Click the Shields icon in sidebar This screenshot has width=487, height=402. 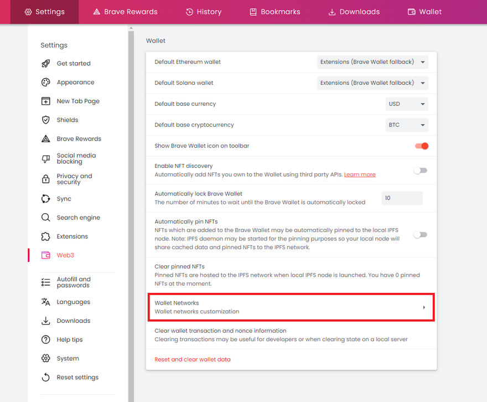pyautogui.click(x=46, y=120)
